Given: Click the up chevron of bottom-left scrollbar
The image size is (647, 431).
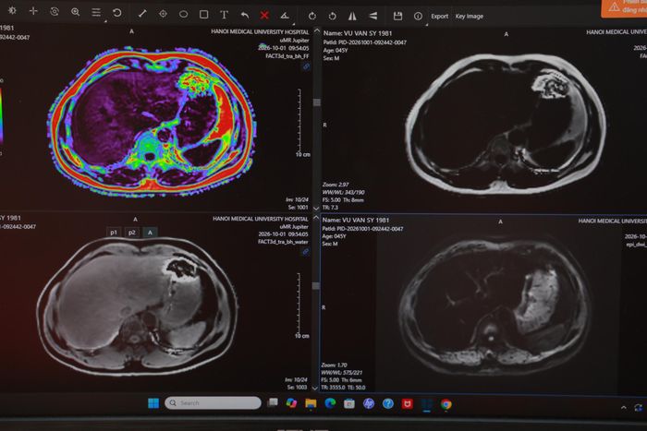Looking at the screenshot, I should (316, 217).
